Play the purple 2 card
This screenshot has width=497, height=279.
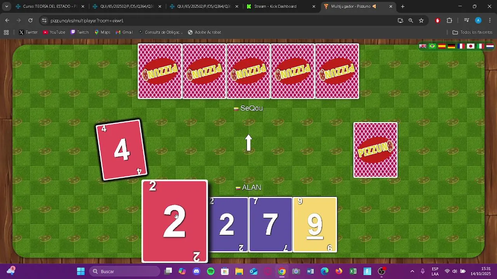(x=228, y=225)
